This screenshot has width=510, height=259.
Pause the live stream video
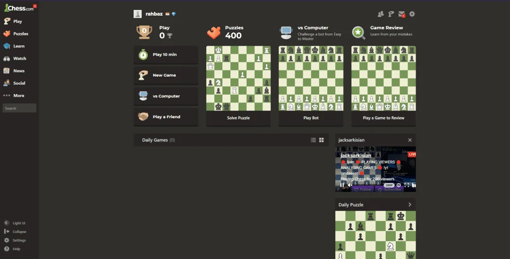(x=342, y=185)
